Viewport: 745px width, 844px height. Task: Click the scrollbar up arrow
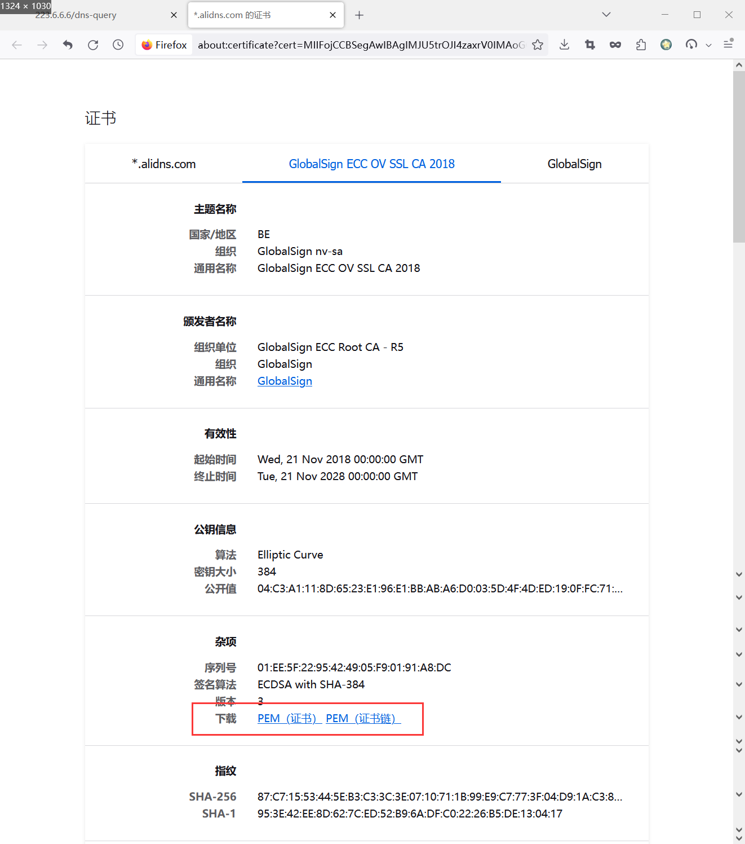click(739, 65)
